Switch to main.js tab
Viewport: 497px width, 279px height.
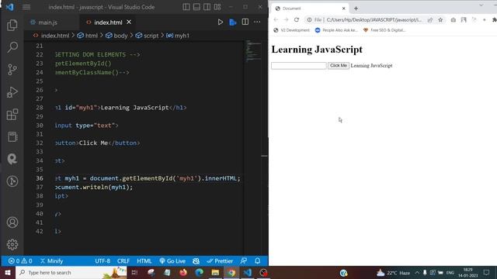(47, 22)
